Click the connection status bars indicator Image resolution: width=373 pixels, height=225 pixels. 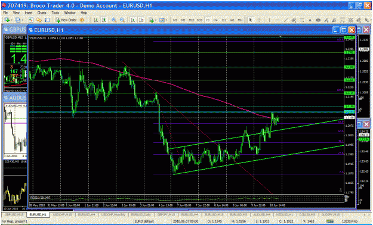coord(331,221)
